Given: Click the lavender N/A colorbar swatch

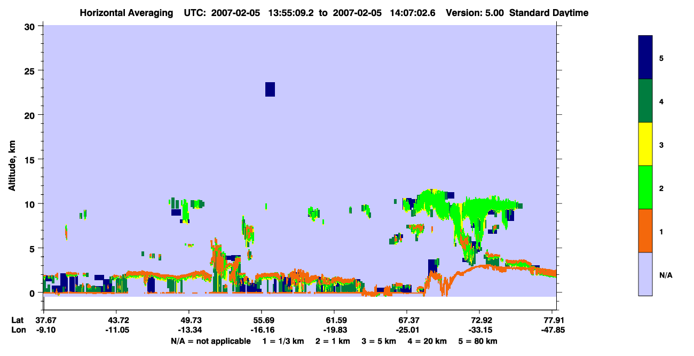Looking at the screenshot, I should [645, 274].
